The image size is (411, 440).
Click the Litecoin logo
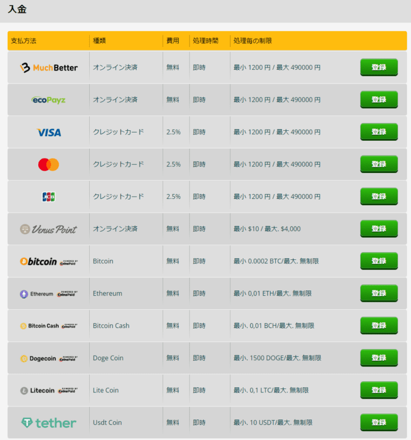click(49, 391)
